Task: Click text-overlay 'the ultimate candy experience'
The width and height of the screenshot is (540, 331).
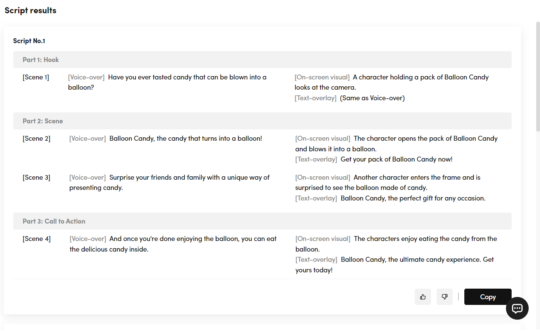Action: point(434,260)
